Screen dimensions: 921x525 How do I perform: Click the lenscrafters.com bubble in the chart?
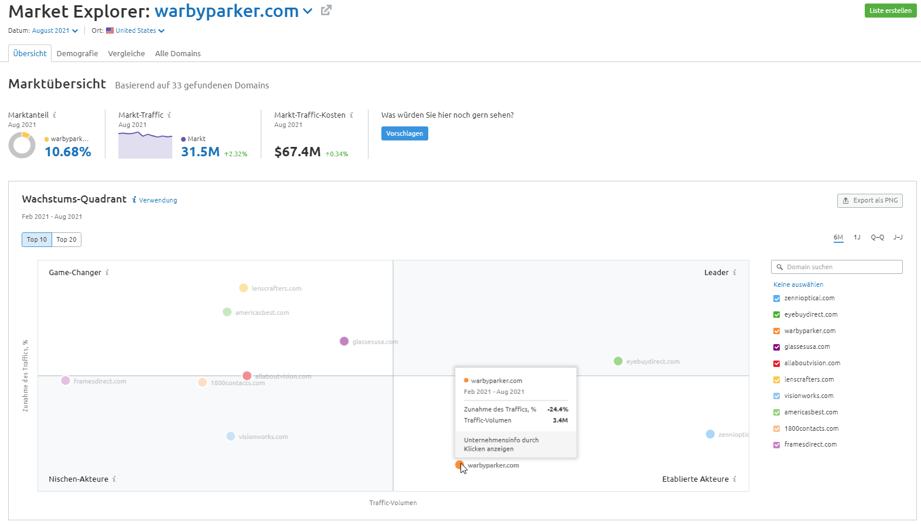coord(244,288)
